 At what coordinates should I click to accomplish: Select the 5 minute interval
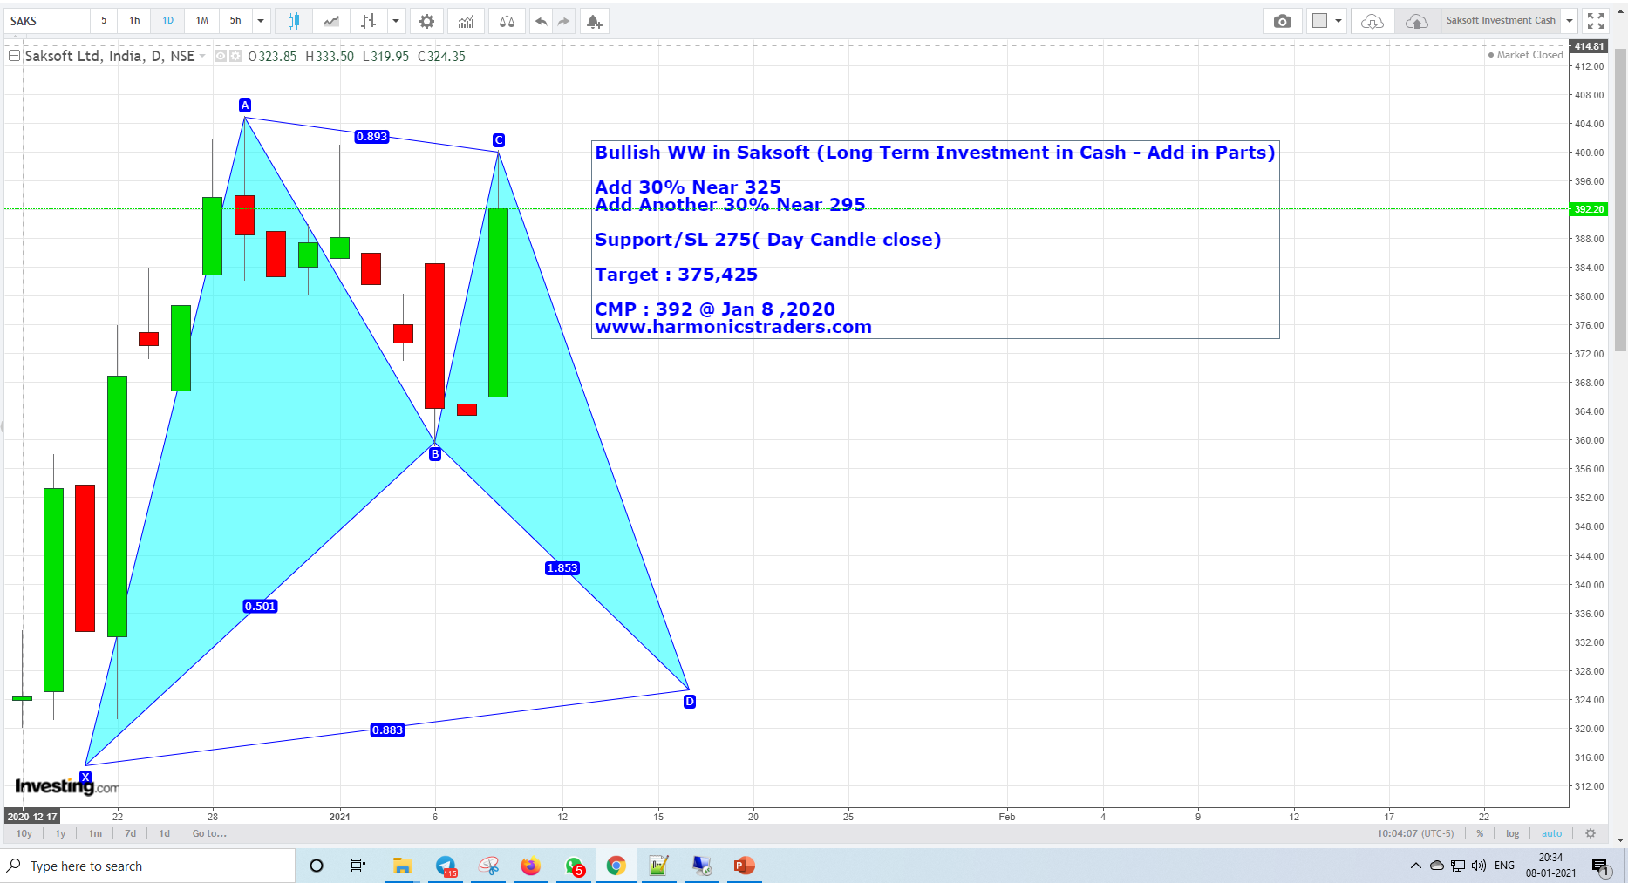point(104,21)
